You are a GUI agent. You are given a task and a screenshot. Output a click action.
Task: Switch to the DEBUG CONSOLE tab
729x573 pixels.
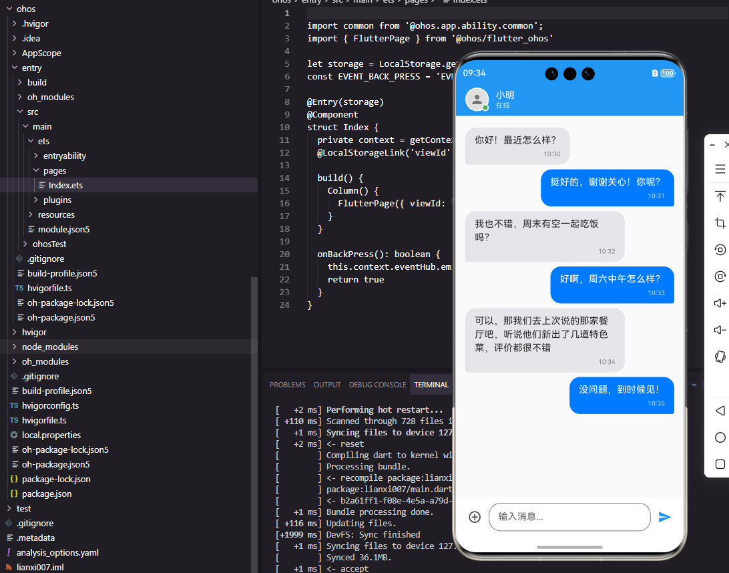point(377,385)
